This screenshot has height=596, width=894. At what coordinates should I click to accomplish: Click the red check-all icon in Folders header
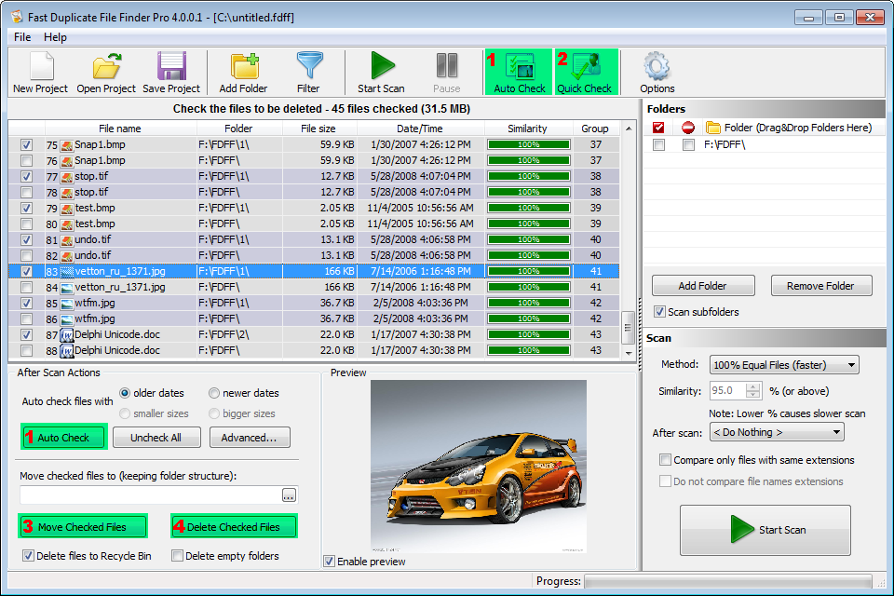tap(658, 128)
